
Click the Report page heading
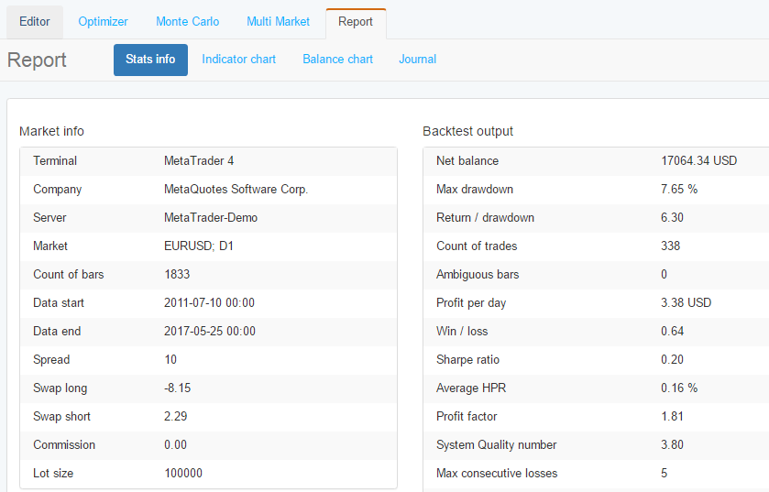click(x=37, y=60)
